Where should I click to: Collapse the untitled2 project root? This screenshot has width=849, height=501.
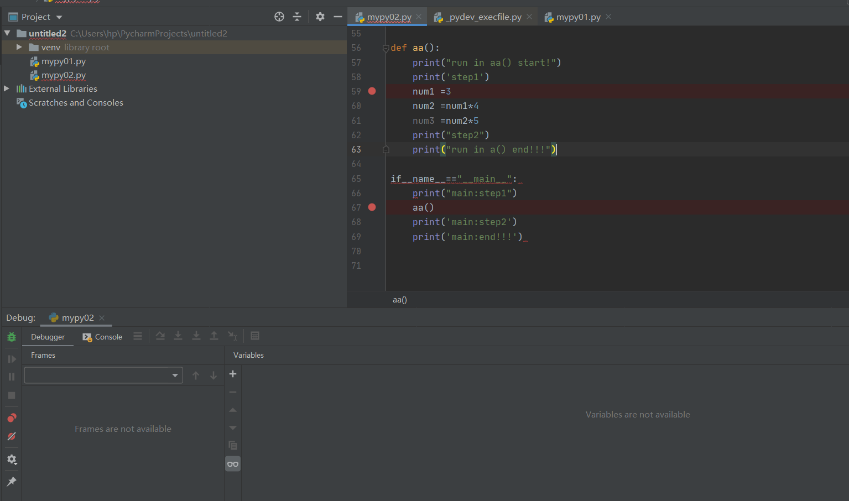coord(7,33)
